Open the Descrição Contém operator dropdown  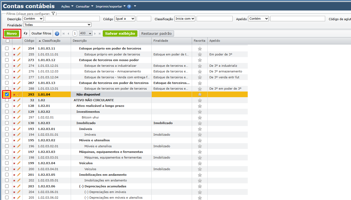coord(33,19)
